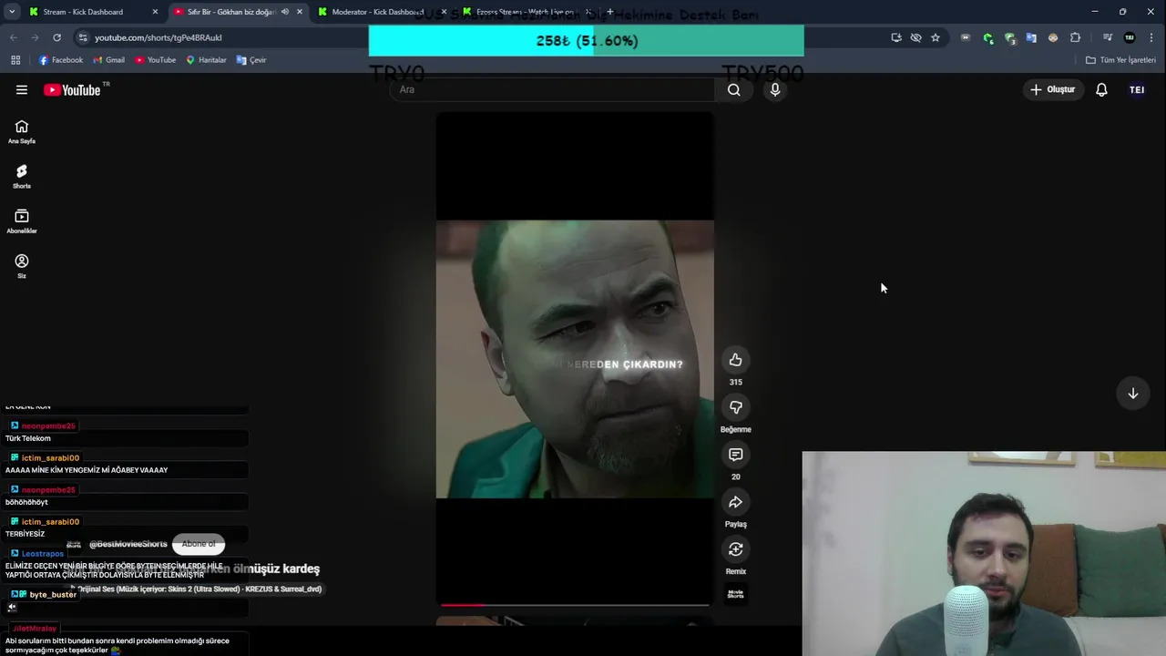Click the Orijinal Ses music link

click(199, 589)
